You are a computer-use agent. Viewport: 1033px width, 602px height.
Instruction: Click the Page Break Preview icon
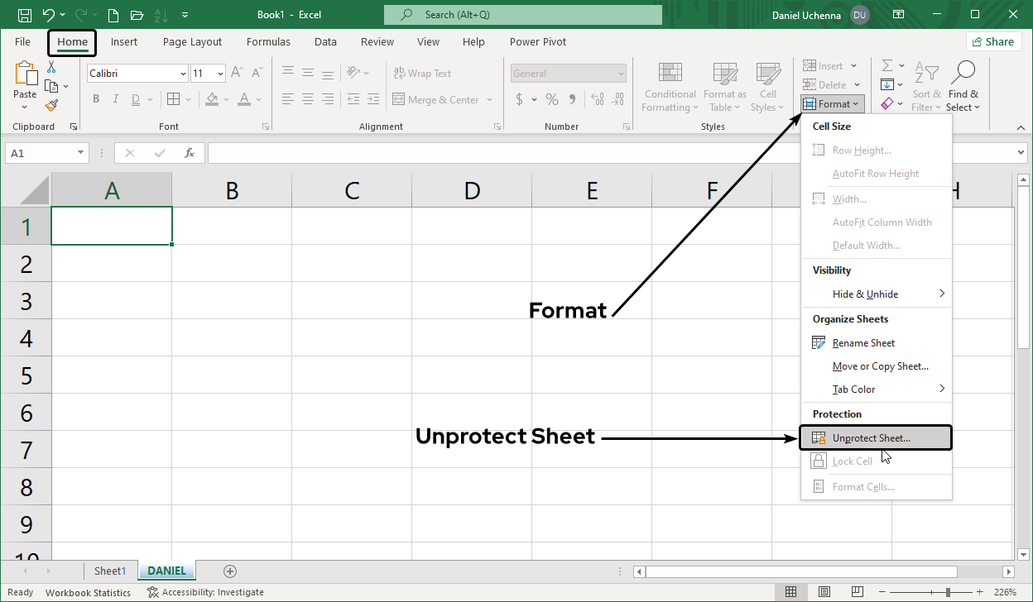[x=857, y=591]
